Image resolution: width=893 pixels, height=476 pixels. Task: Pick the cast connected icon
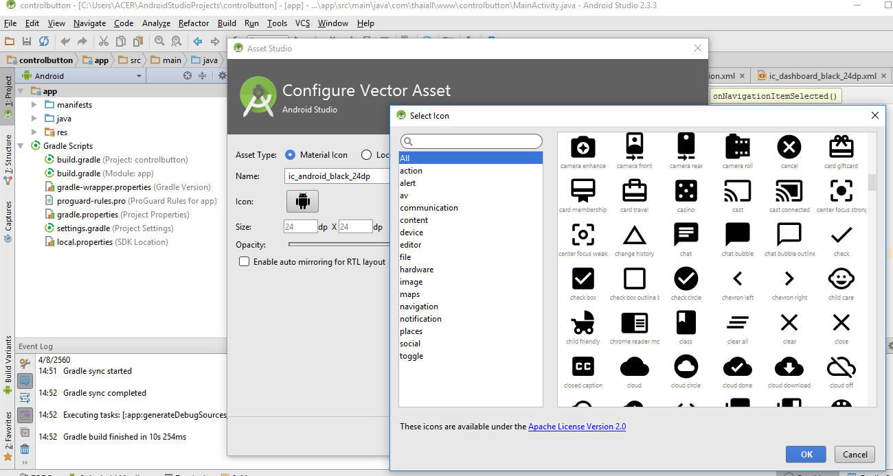789,191
